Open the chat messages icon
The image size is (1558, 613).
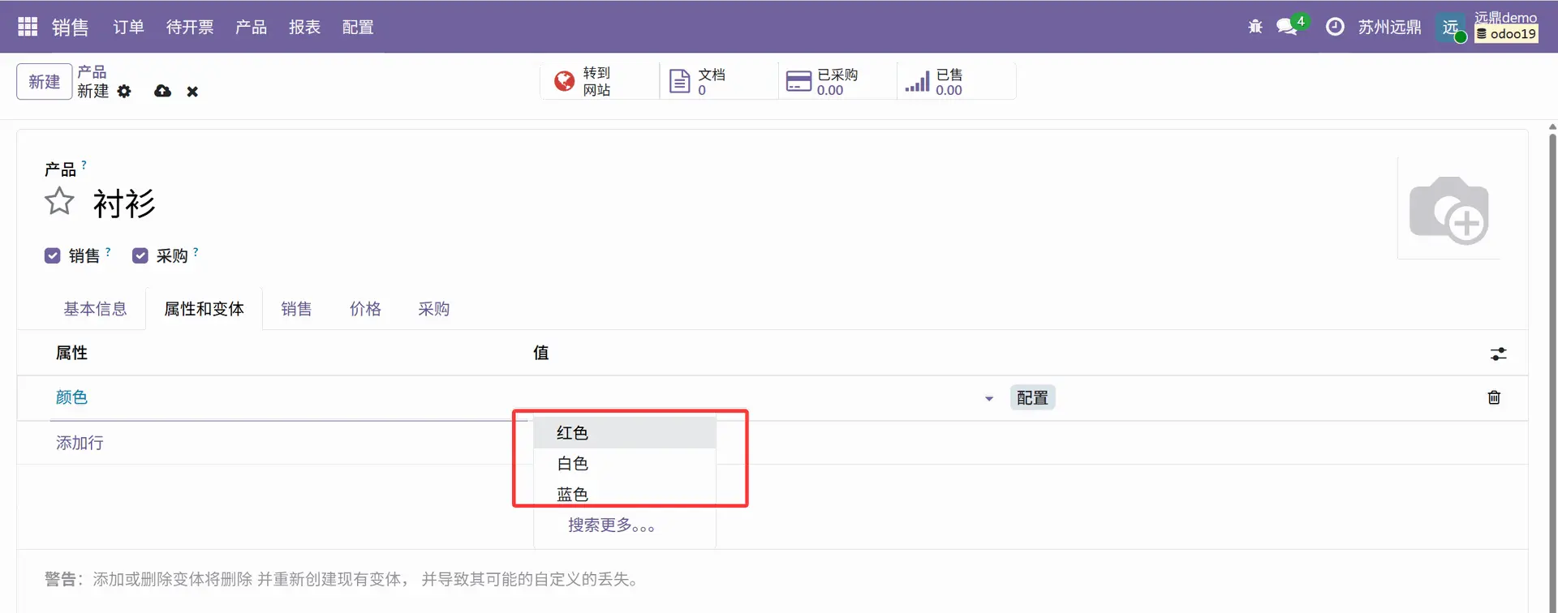1287,27
